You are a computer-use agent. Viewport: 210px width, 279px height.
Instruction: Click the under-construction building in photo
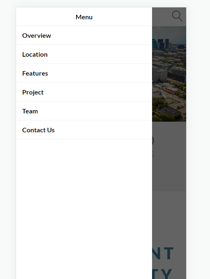pyautogui.click(x=176, y=74)
